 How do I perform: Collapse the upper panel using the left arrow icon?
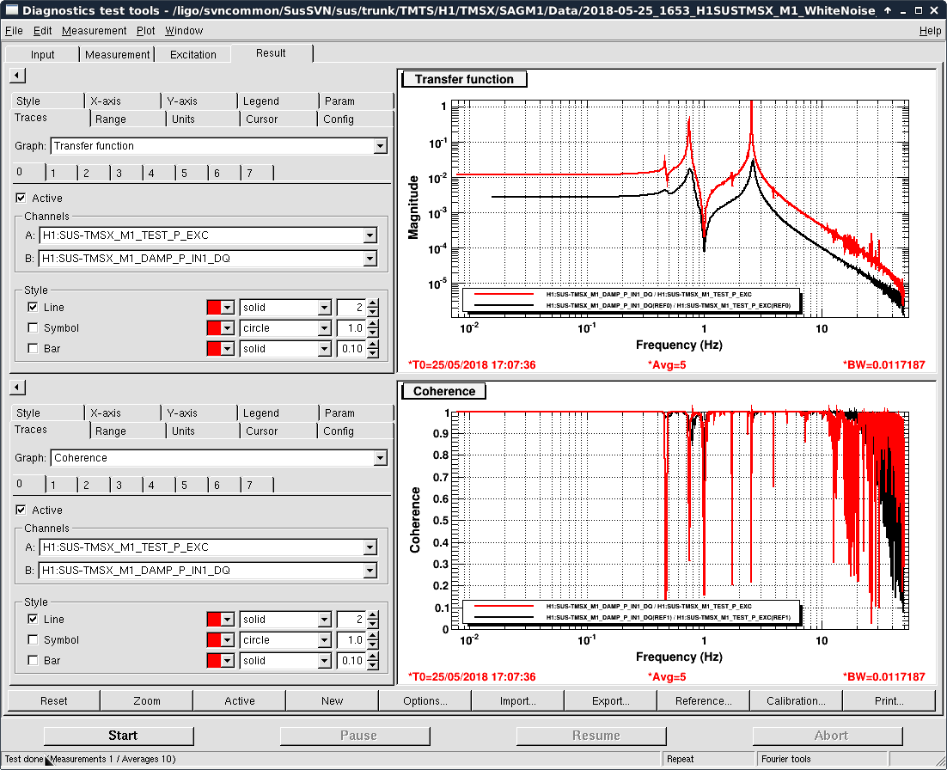coord(17,76)
